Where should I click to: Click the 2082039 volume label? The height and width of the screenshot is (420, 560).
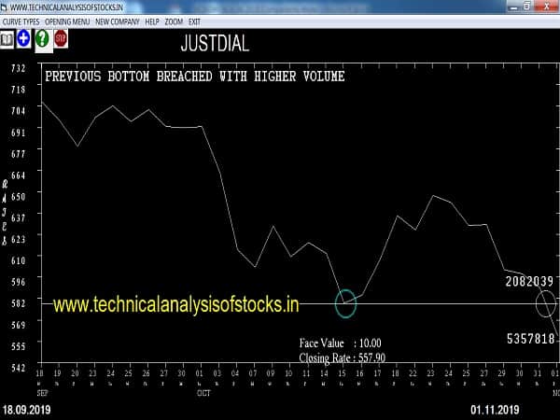529,281
